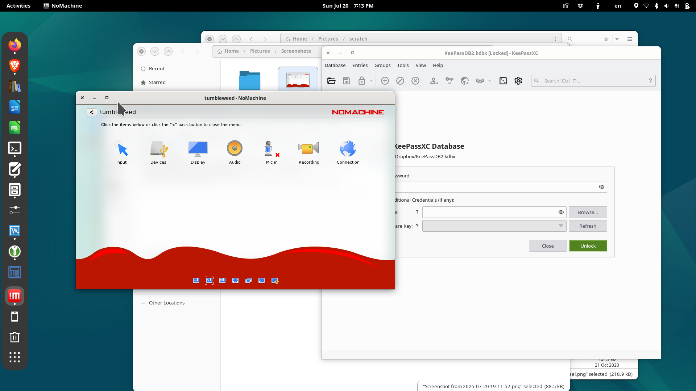Open Mic in settings in NoMachine

pos(272,152)
